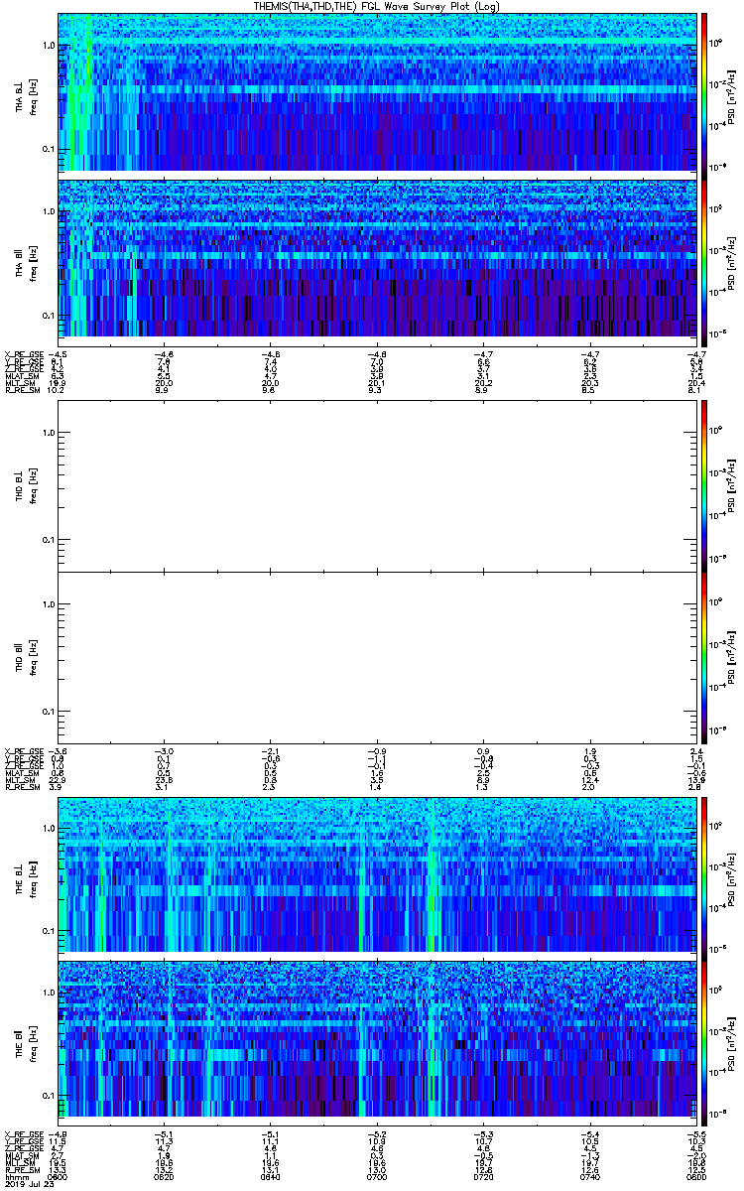Viewport: 744px width, 1191px height.
Task: Click the 1.0 frequency tick on the THE B-perpendicular axis
Action: pyautogui.click(x=49, y=828)
